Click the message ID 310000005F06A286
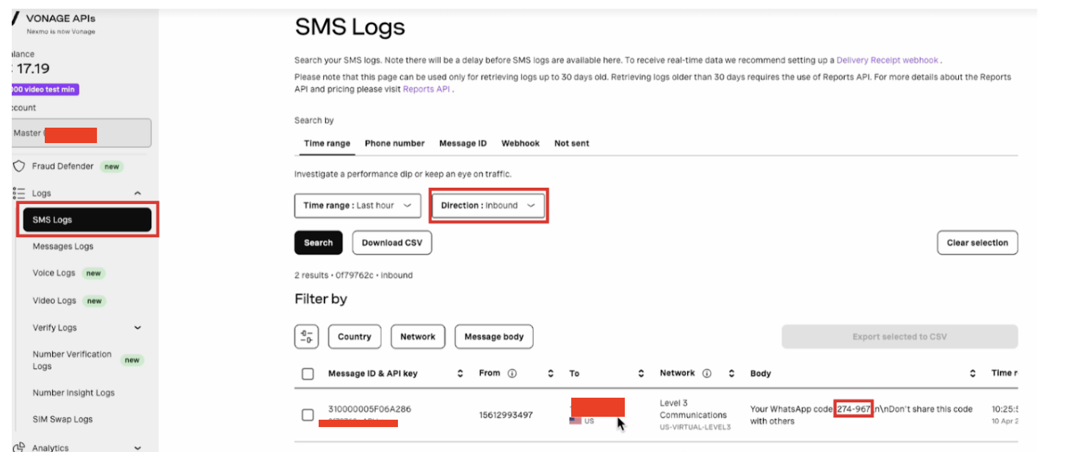 pos(369,409)
